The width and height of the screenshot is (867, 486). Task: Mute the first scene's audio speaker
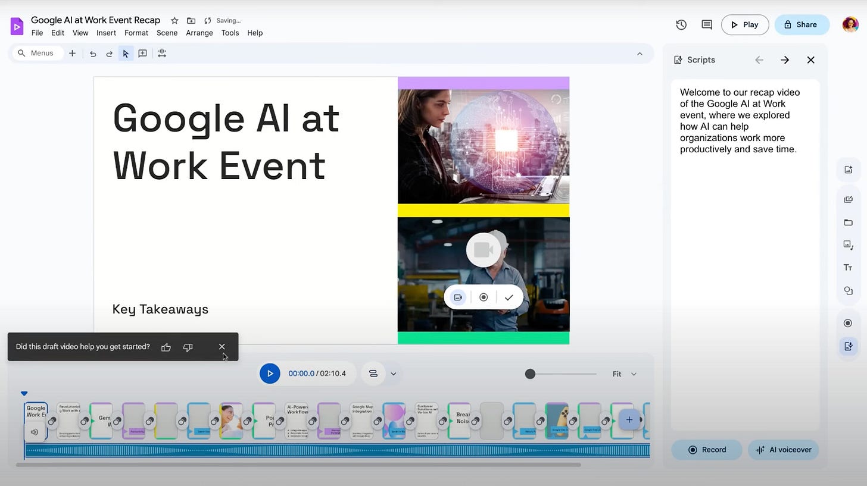(x=35, y=432)
